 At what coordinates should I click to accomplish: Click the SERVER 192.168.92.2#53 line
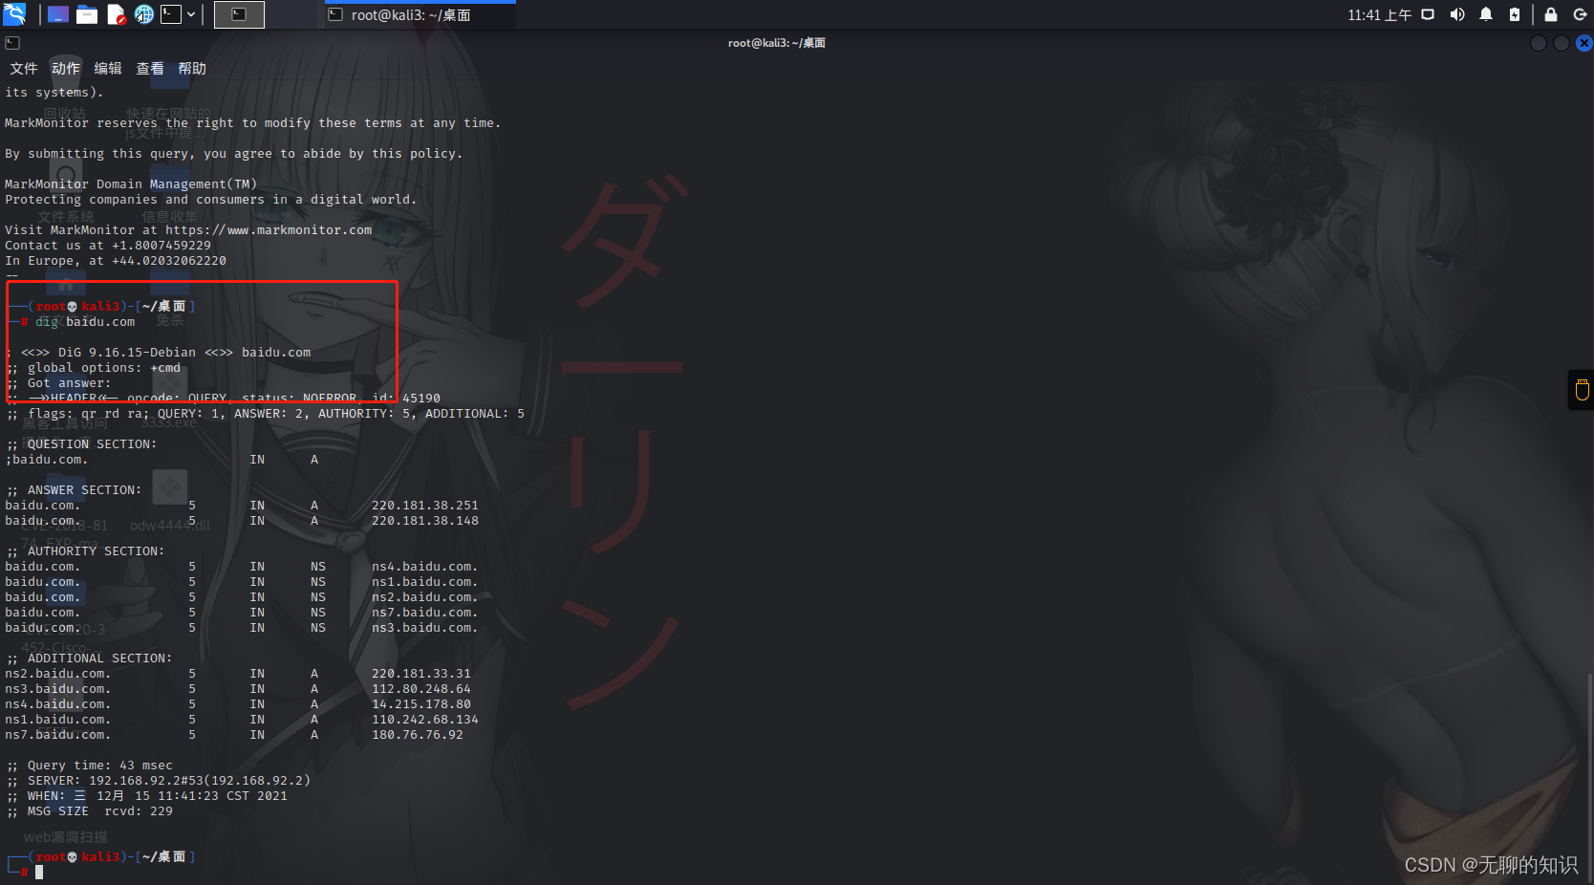[158, 781]
